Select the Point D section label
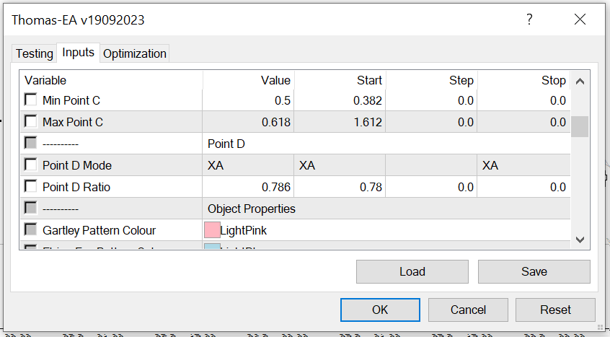610x337 pixels. [226, 144]
